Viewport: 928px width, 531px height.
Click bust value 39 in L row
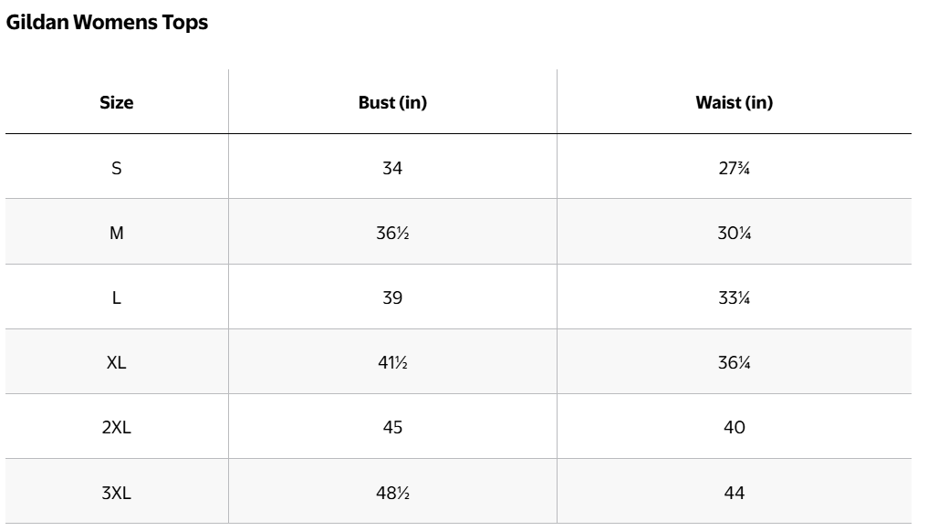[x=392, y=297]
